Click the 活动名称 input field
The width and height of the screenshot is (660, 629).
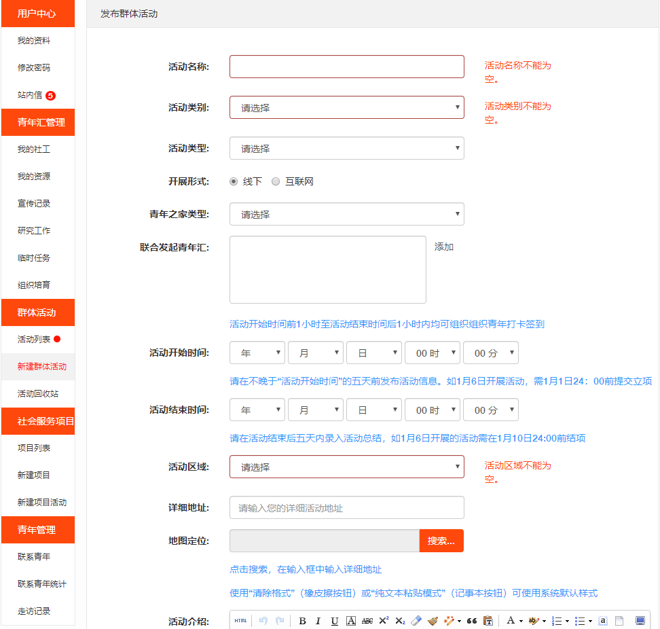347,67
